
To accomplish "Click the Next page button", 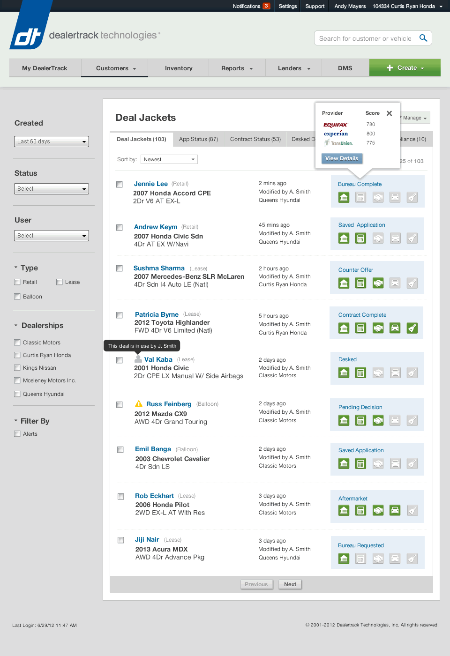I will point(290,584).
